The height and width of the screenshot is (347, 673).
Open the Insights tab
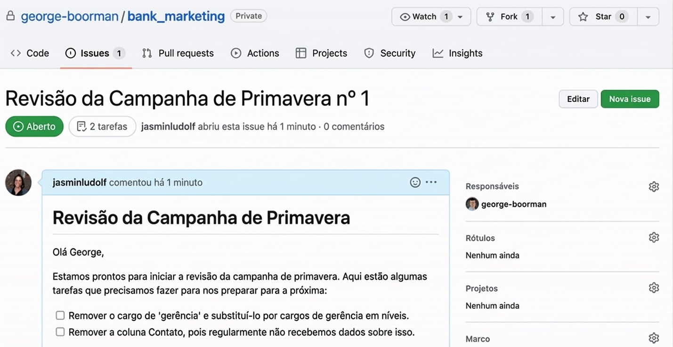pyautogui.click(x=457, y=53)
